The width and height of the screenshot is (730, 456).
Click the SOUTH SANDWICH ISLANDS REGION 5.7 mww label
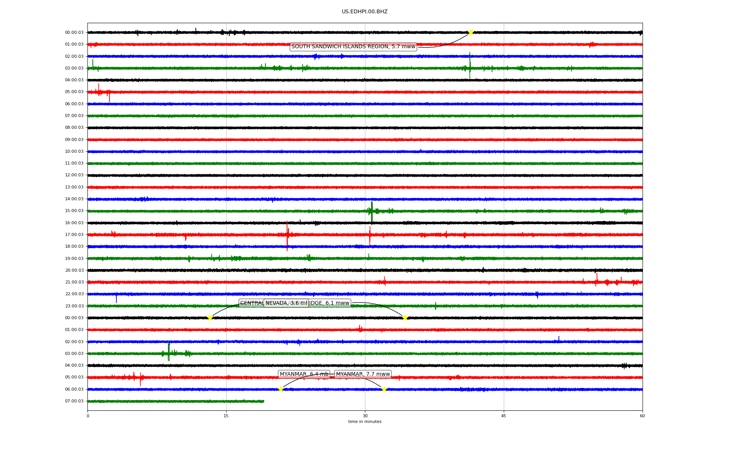click(x=353, y=47)
